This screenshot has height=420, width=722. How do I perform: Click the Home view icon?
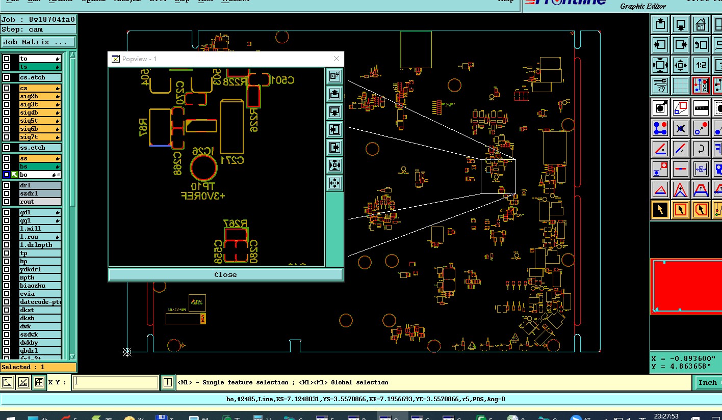coord(701,24)
